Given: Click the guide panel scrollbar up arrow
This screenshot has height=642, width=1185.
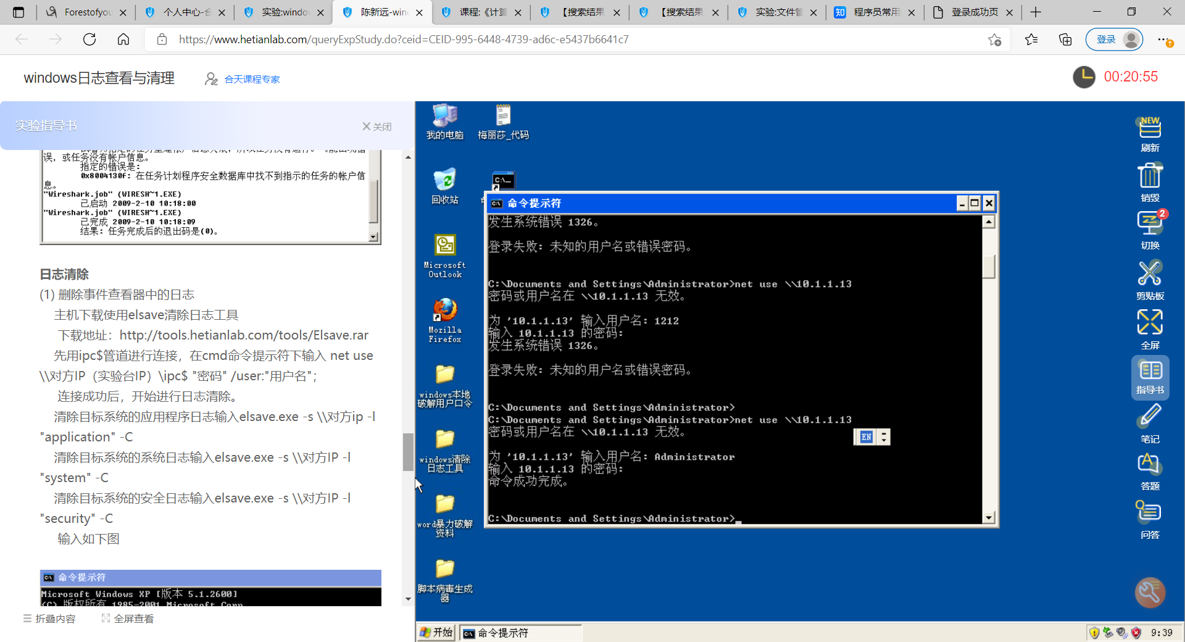Looking at the screenshot, I should click(408, 157).
